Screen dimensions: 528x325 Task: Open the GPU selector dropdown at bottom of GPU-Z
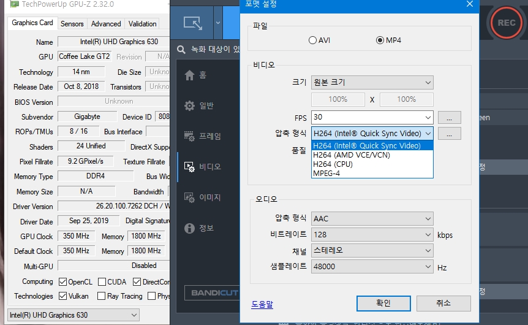(x=74, y=315)
